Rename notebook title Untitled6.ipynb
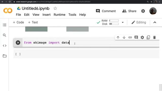The width and height of the screenshot is (162, 91). [35, 8]
